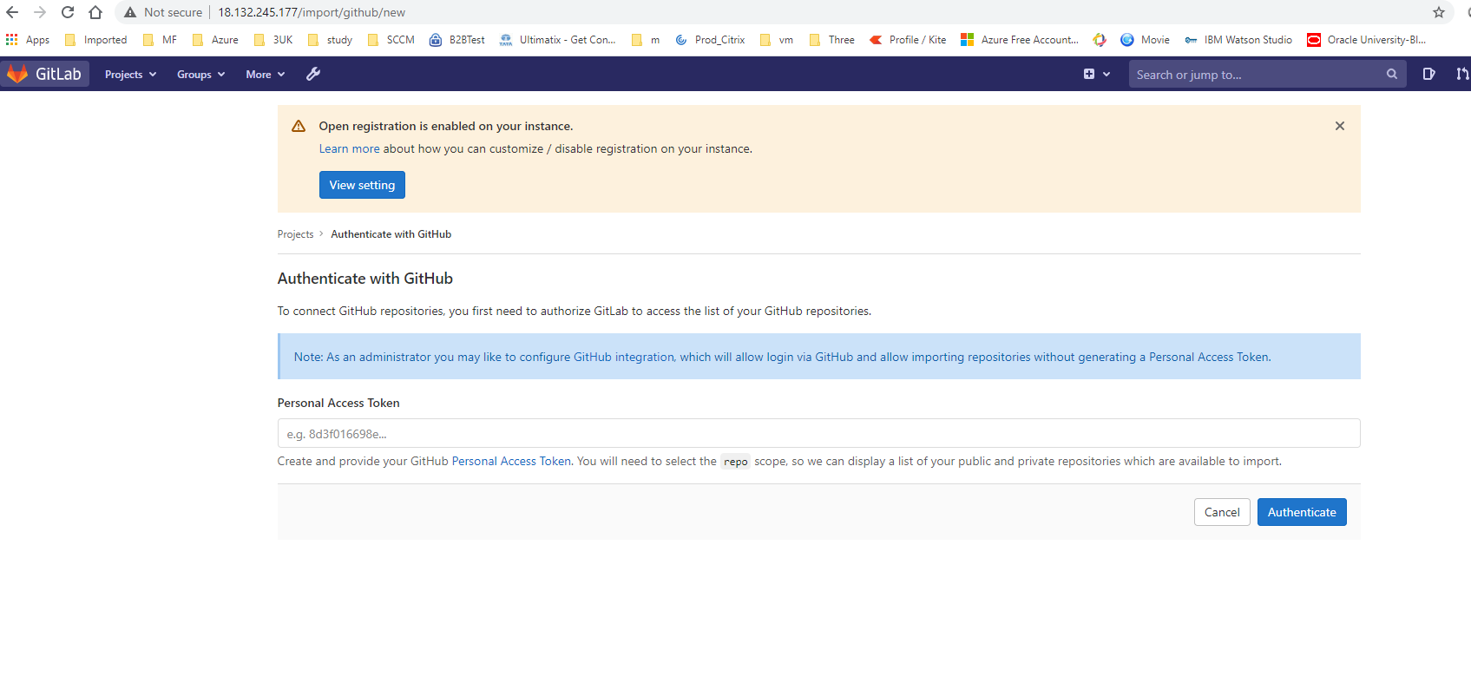Open the vm bookmarks folder
1471x683 pixels.
coord(777,40)
